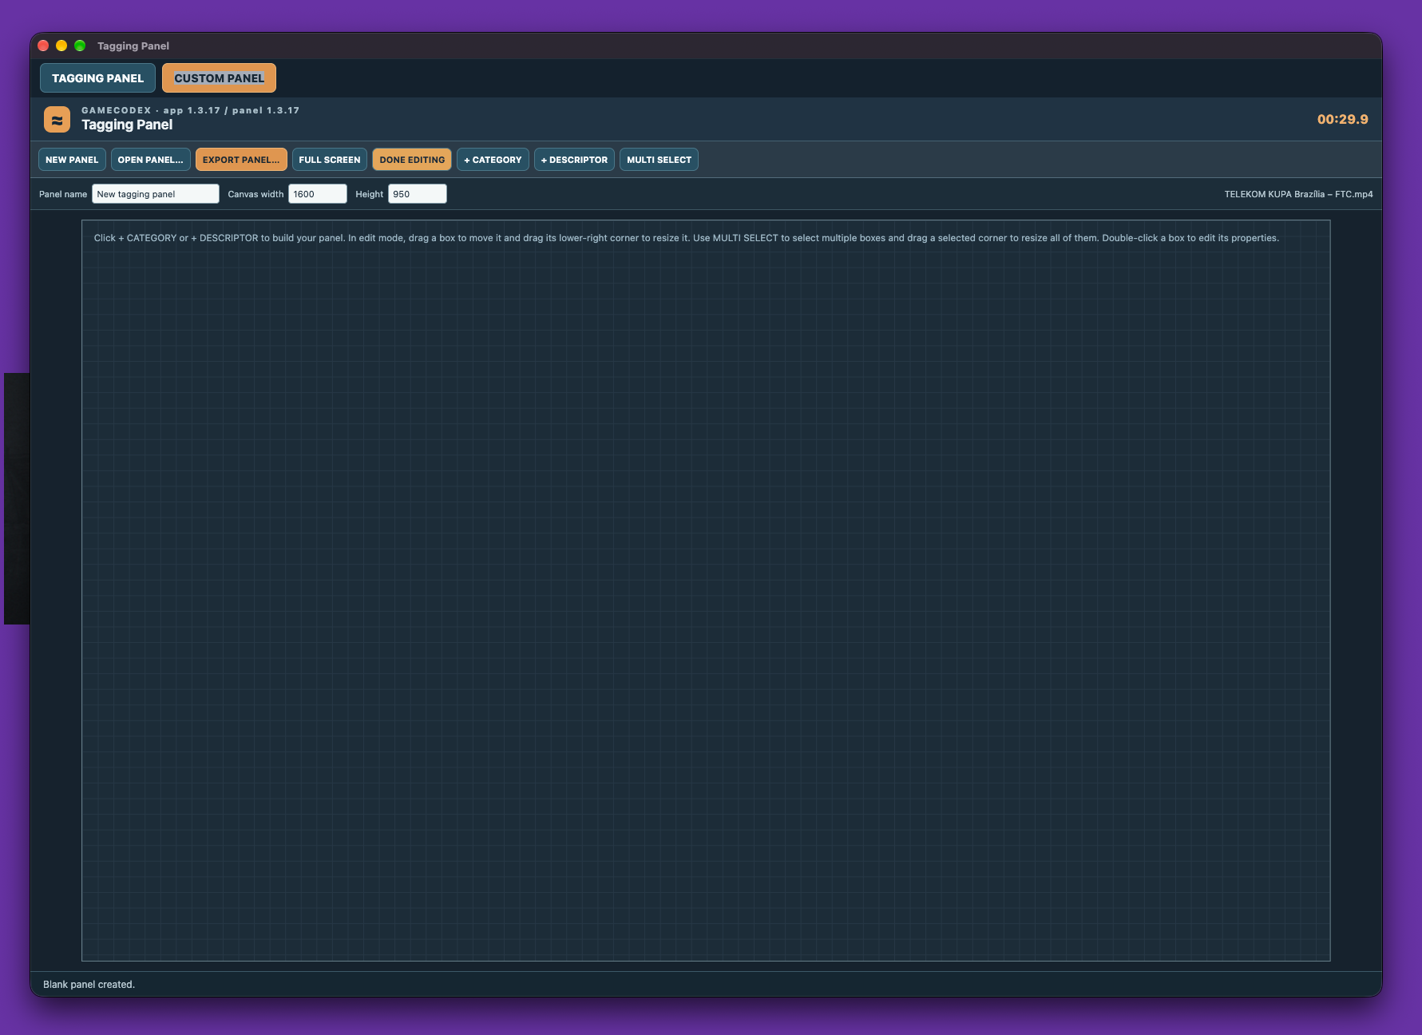Open the Open Panel… dialog
Viewport: 1422px width, 1035px height.
pyautogui.click(x=150, y=160)
